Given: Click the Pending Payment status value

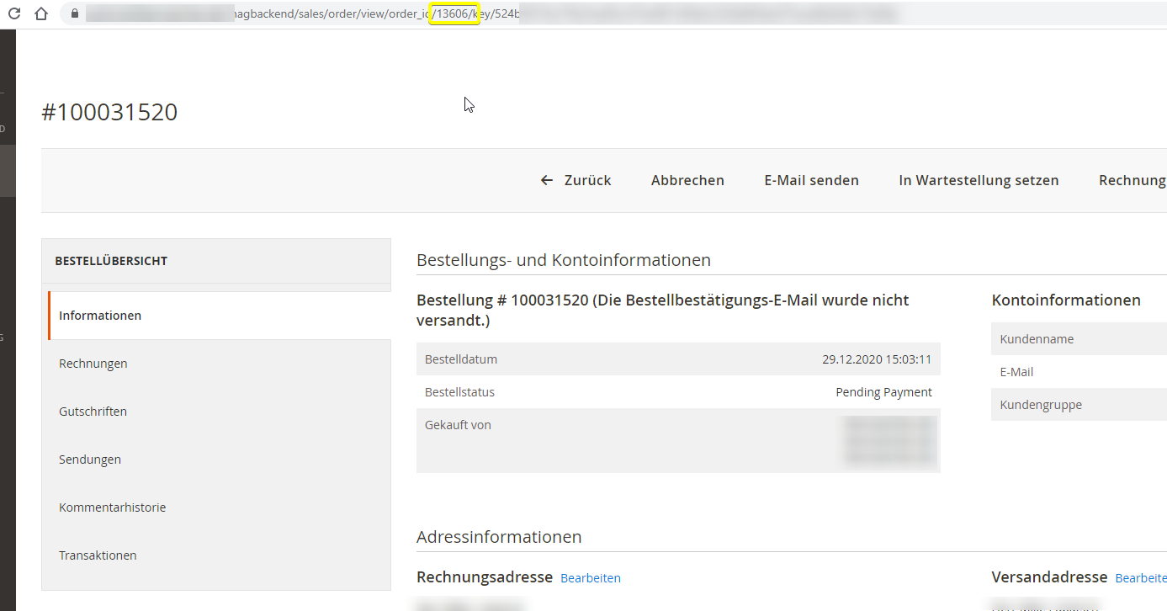Looking at the screenshot, I should click(883, 392).
